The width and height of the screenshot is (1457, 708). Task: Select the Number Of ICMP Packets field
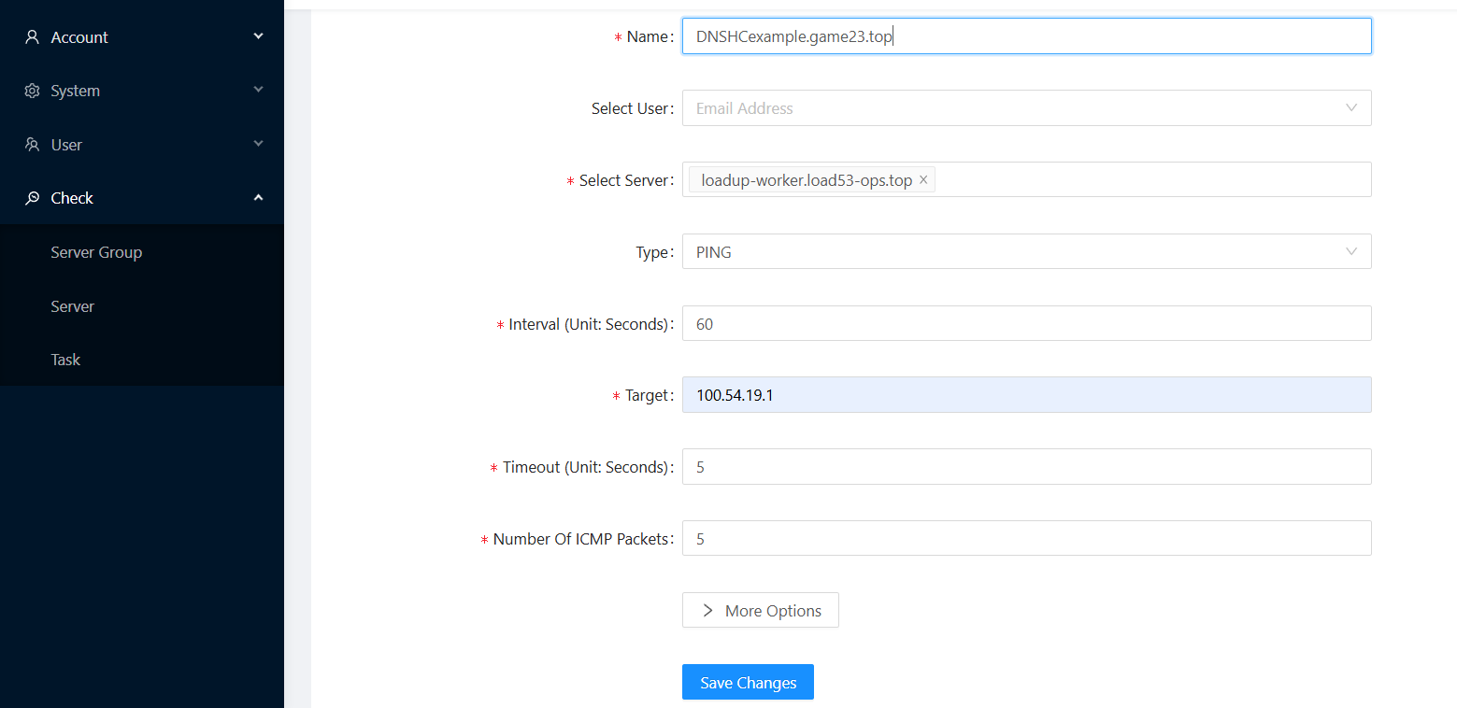click(1025, 538)
